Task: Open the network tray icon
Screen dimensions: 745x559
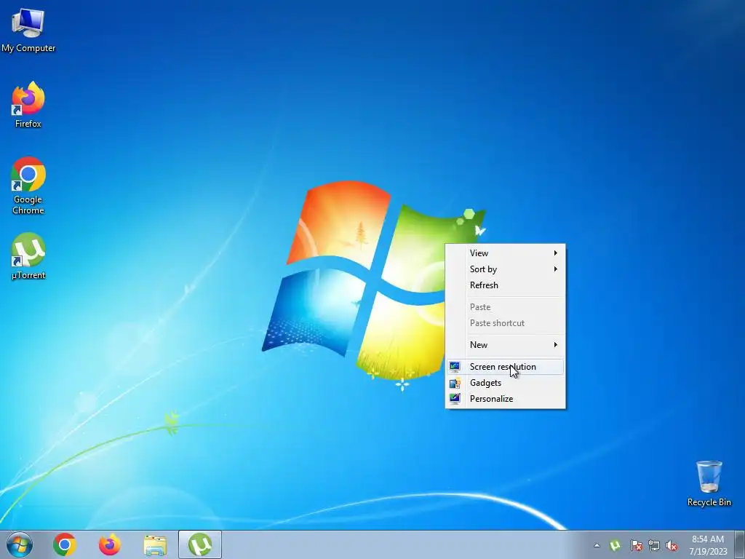Action: click(654, 545)
